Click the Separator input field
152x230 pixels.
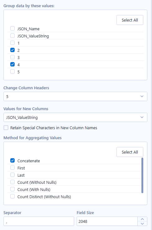[39, 221]
